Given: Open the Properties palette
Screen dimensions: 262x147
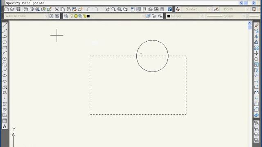Looking at the screenshot, I should point(133,9).
